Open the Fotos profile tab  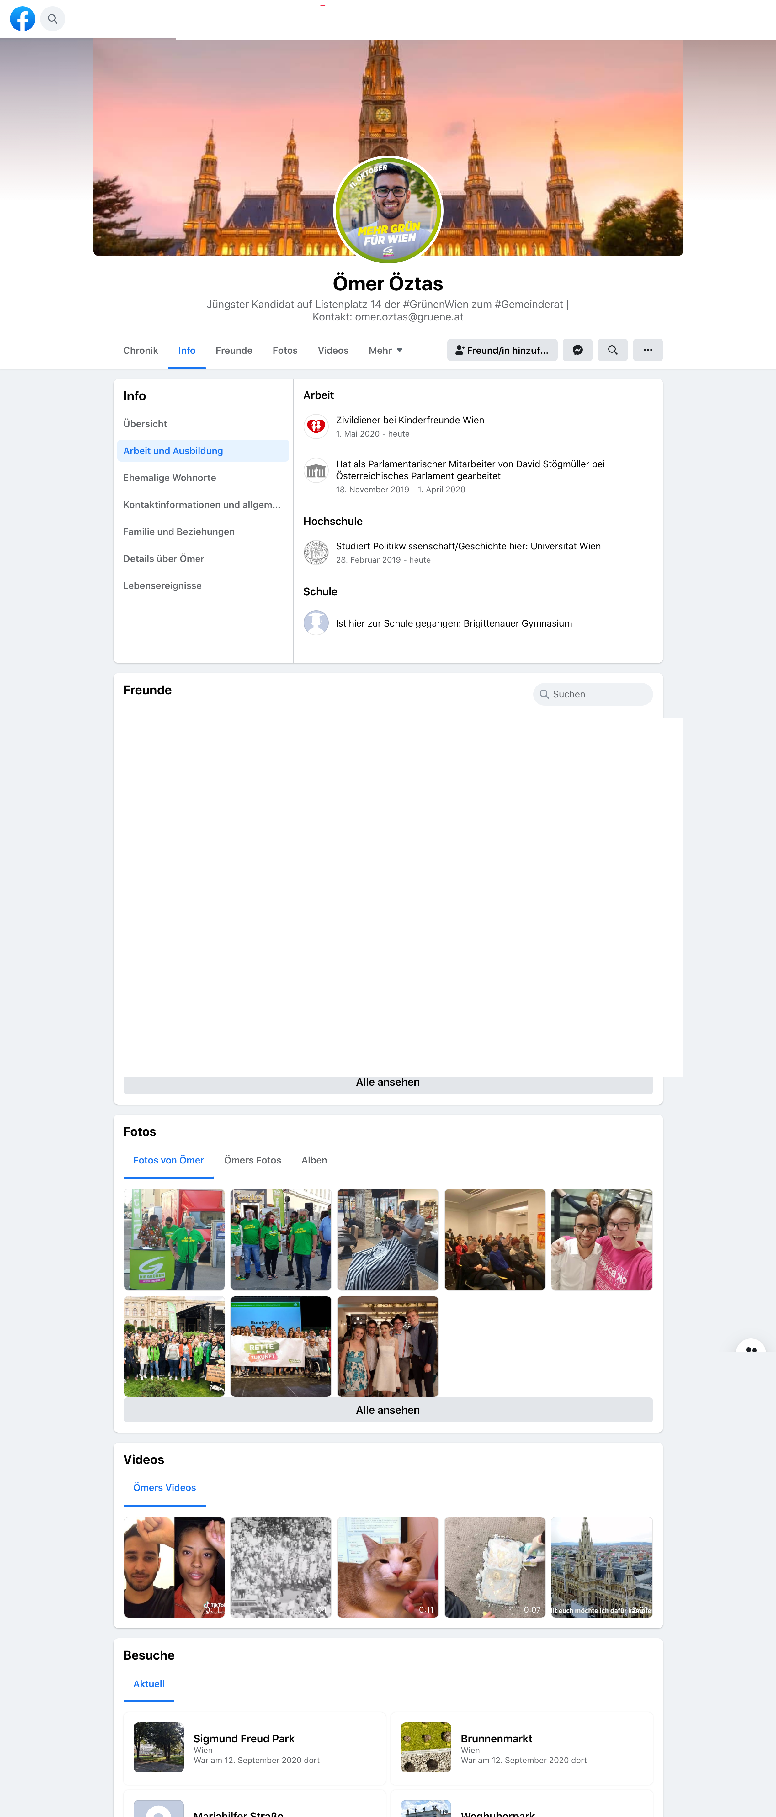pos(285,351)
